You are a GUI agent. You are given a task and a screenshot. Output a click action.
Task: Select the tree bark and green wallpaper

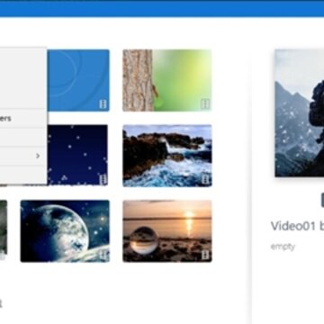(x=167, y=80)
